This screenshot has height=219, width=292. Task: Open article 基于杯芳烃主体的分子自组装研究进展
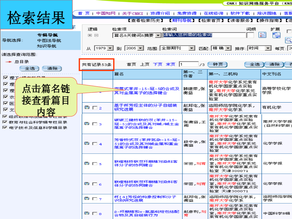click(x=145, y=107)
